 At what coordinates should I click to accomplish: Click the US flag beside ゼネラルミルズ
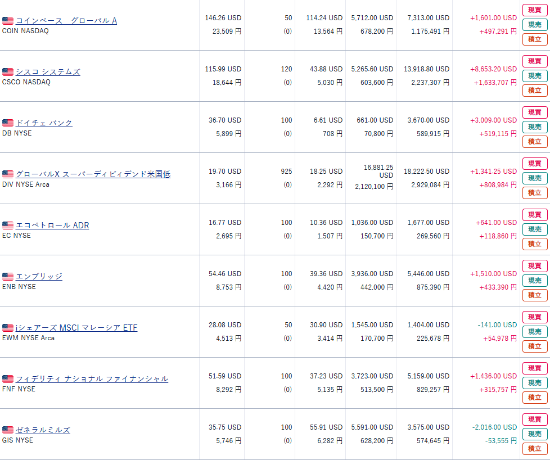[8, 430]
